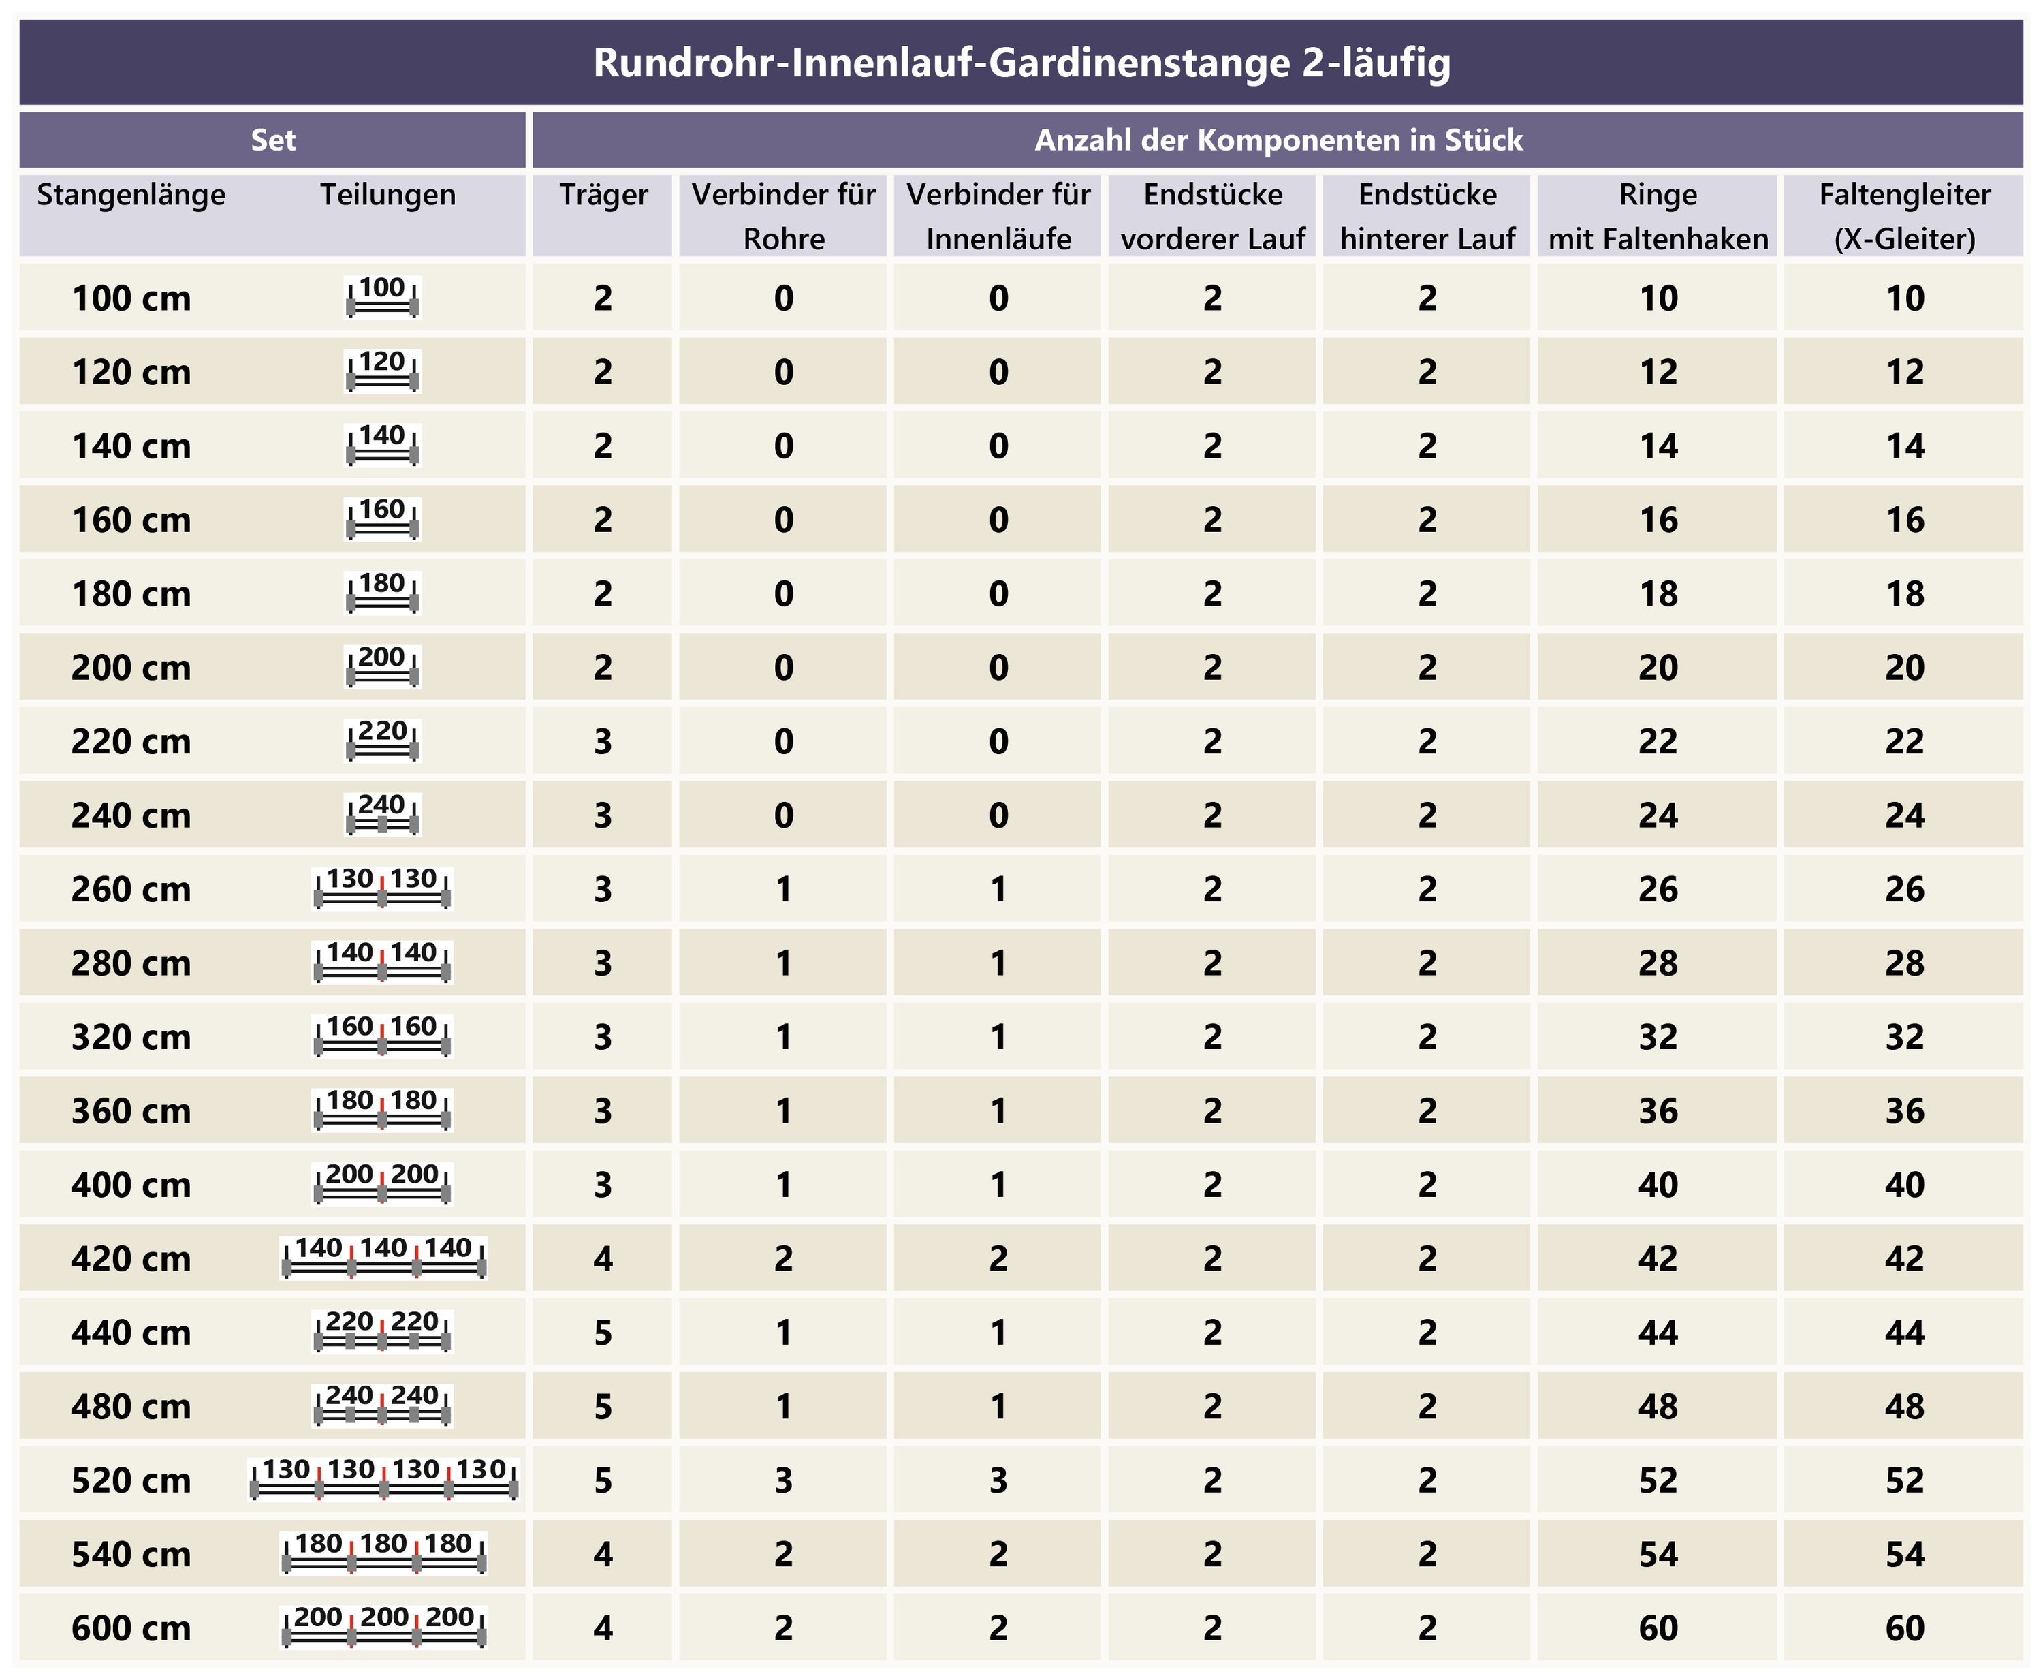Select the Verbinder für Rohre header

[784, 216]
